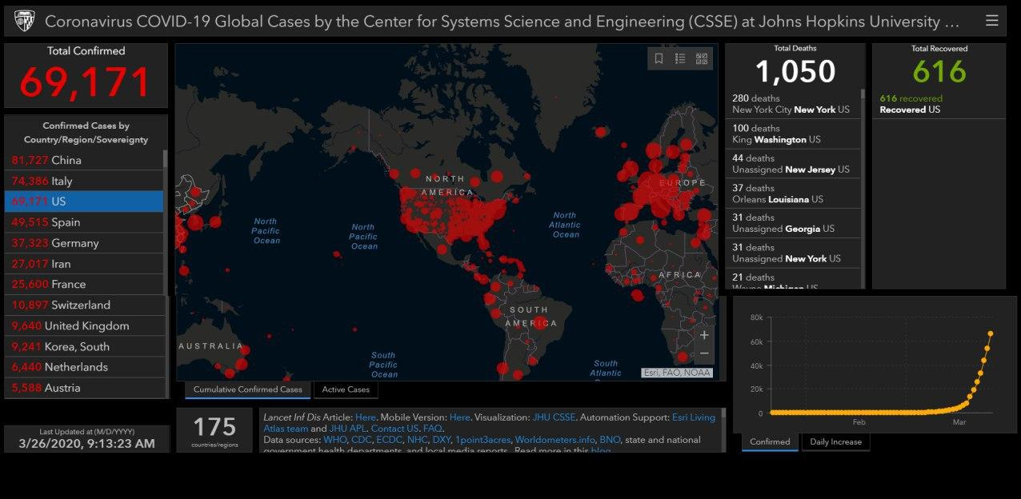Viewport: 1021px width, 499px height.
Task: Select China in the confirmed cases list
Action: coord(84,160)
